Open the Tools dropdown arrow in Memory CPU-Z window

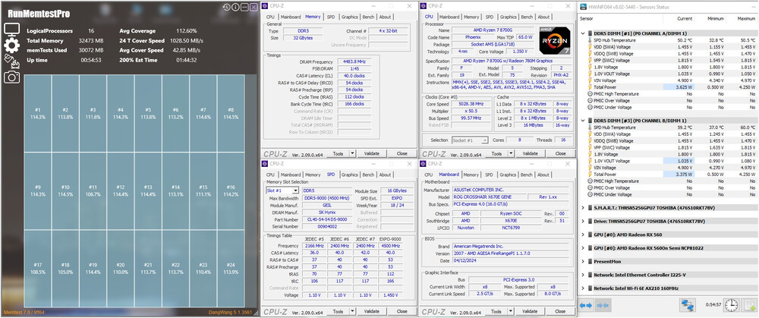click(x=352, y=153)
